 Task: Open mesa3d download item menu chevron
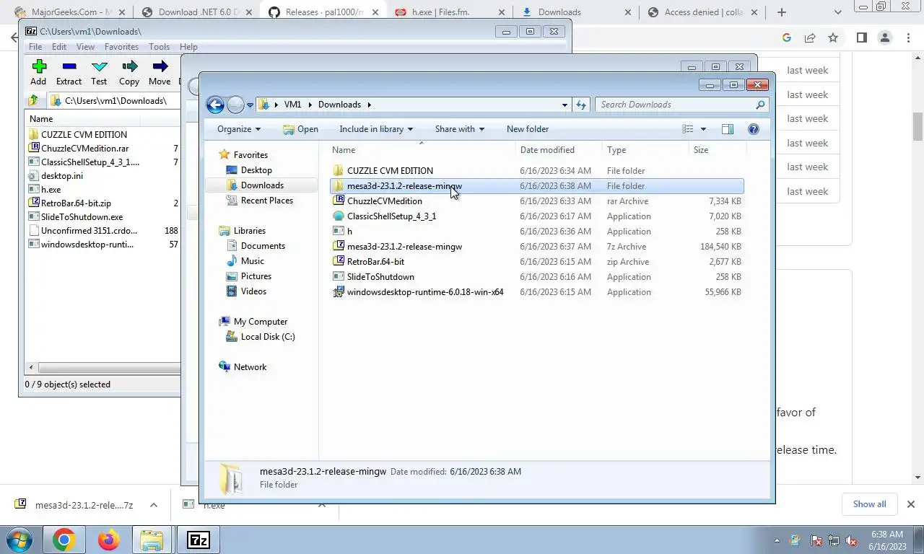(153, 505)
